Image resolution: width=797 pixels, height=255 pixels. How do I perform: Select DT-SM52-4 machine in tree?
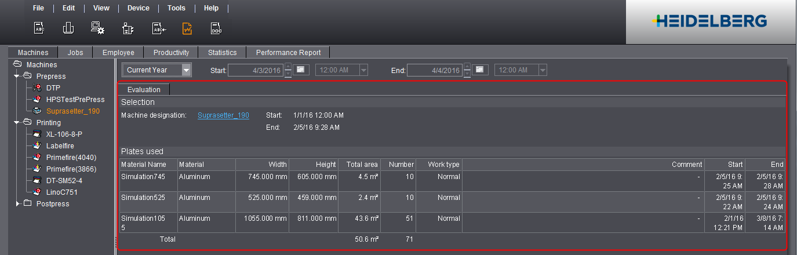[64, 181]
